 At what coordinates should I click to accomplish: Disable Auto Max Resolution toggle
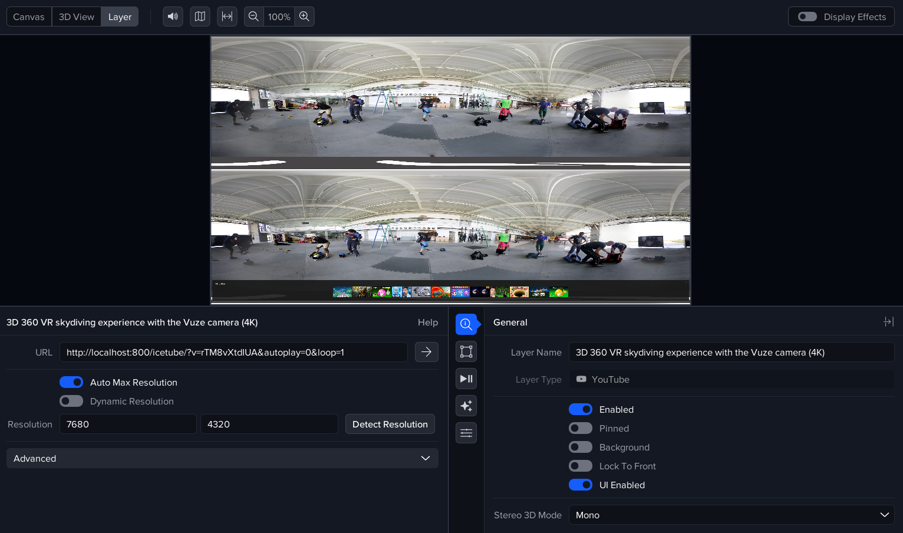click(71, 382)
